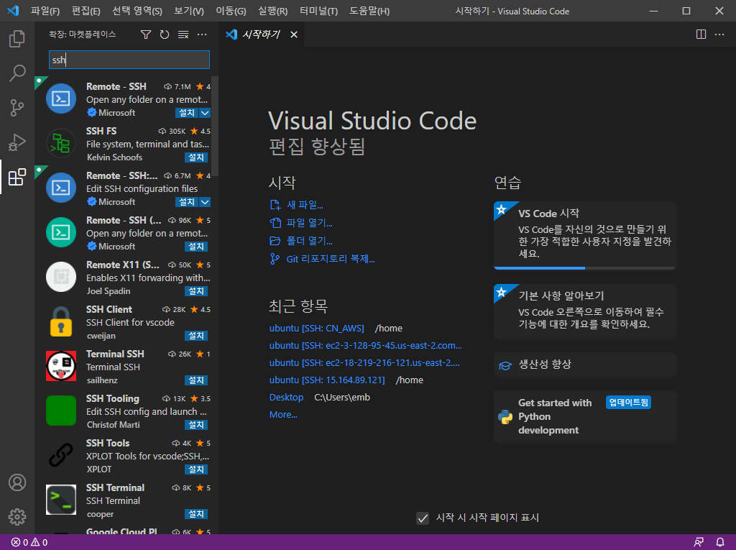Install the SSH Tooling extension

pos(196,425)
